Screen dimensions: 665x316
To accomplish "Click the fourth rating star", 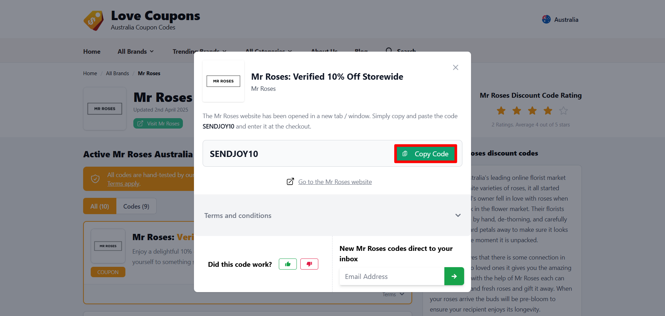I will pos(548,111).
